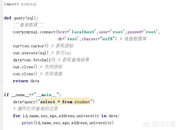Click the docstring text 查询数据

click(29, 25)
